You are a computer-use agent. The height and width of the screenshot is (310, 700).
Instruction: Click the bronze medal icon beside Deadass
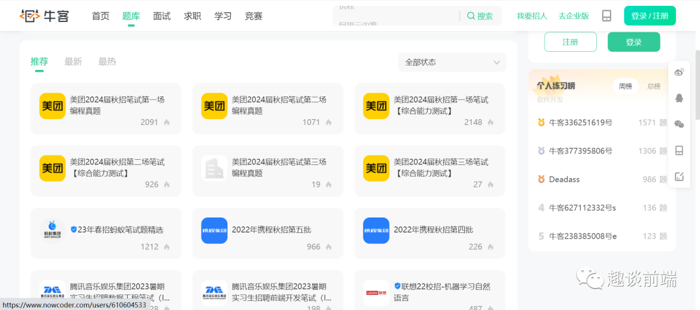(x=541, y=179)
